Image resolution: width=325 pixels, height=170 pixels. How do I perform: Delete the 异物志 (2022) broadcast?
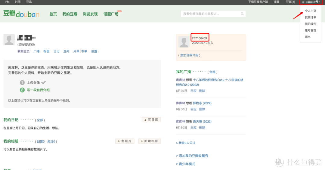tap(202, 109)
